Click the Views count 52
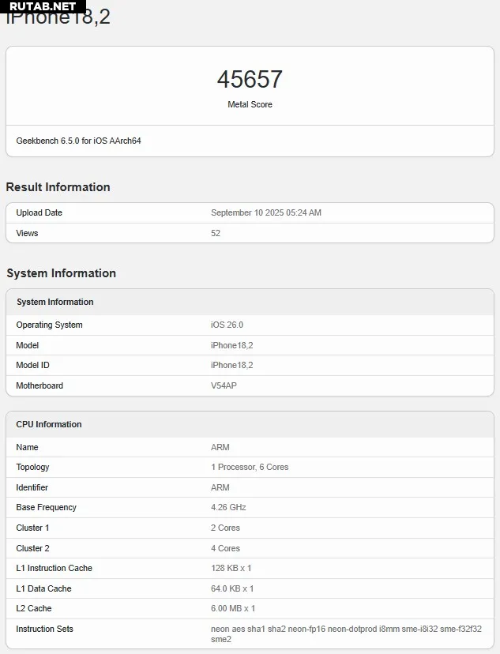This screenshot has width=500, height=654. coord(216,233)
